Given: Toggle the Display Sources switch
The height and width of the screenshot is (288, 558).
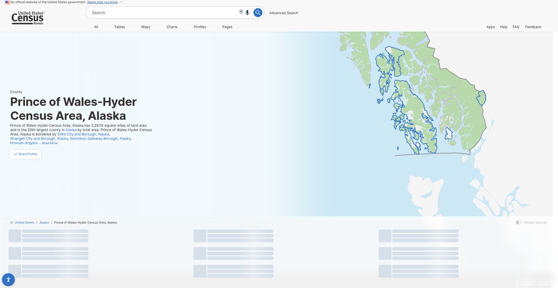Looking at the screenshot, I should click(519, 223).
